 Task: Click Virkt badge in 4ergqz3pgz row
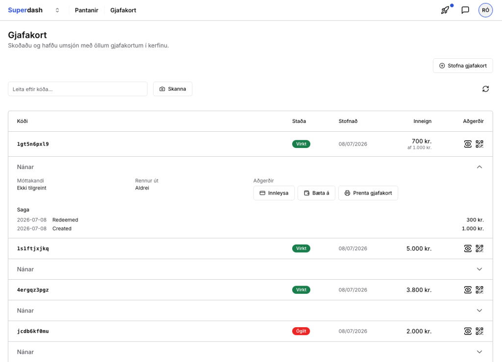301,290
